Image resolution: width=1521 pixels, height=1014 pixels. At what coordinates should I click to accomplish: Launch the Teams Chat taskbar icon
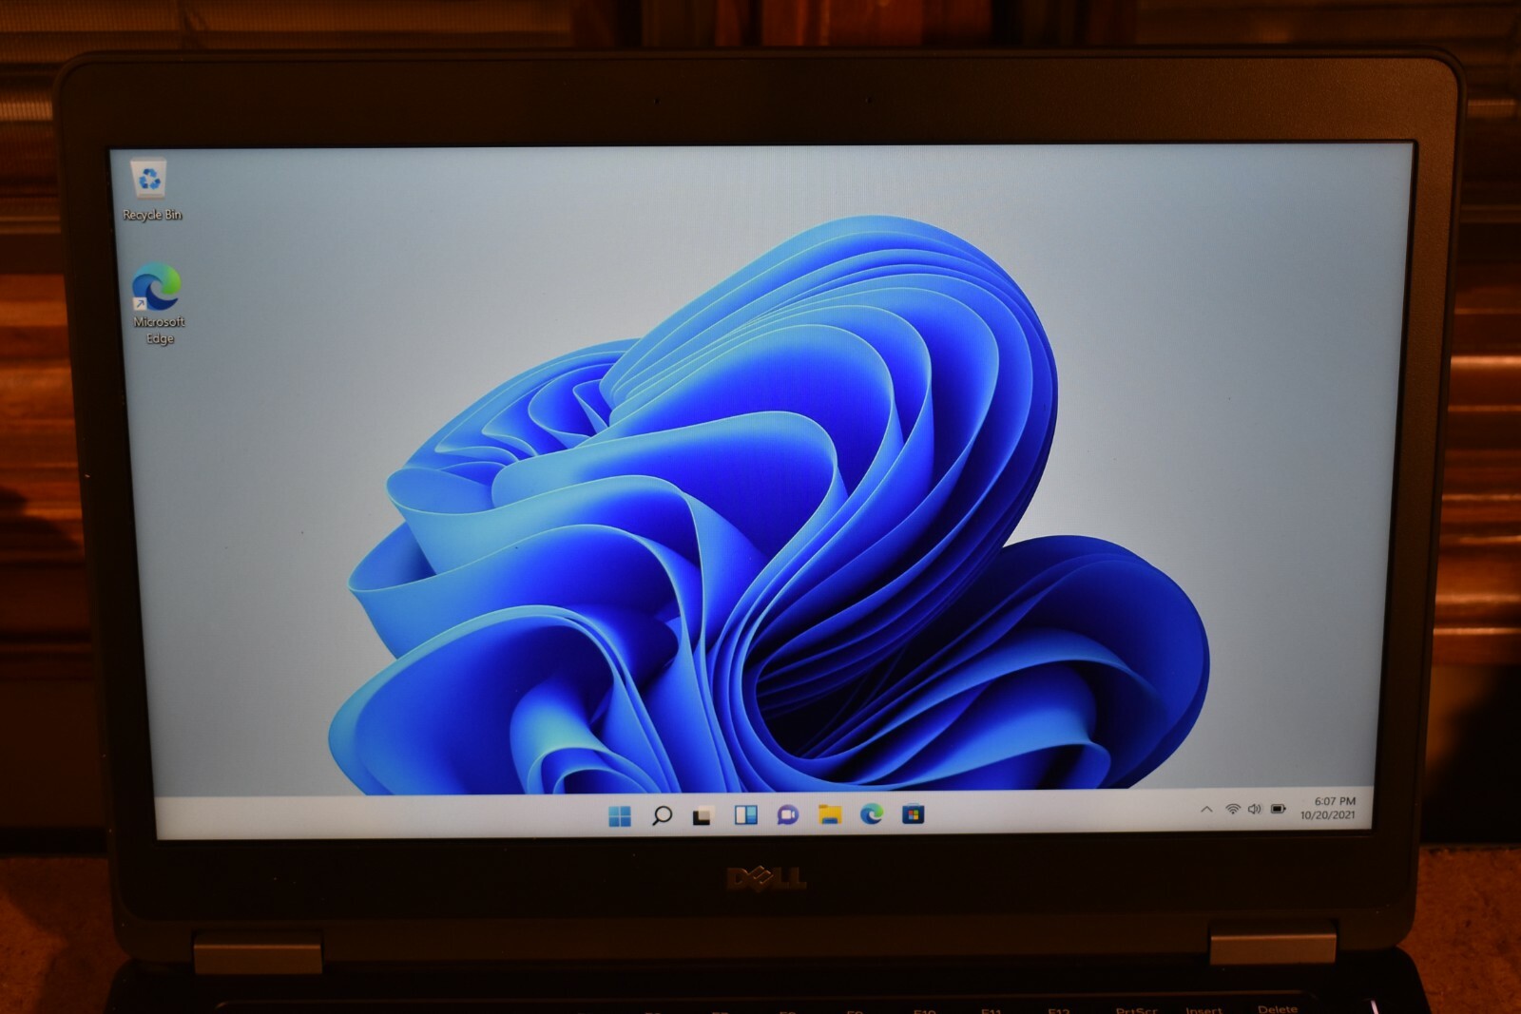click(788, 814)
